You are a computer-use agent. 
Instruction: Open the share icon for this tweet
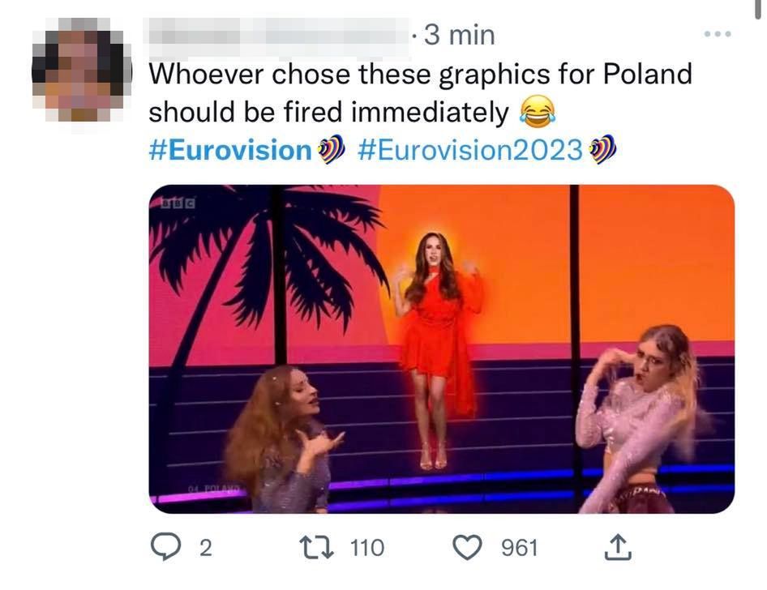coord(619,549)
